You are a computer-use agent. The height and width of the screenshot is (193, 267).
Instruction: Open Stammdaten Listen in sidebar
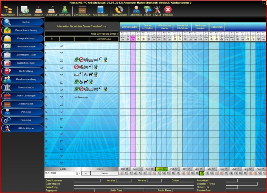click(x=22, y=55)
